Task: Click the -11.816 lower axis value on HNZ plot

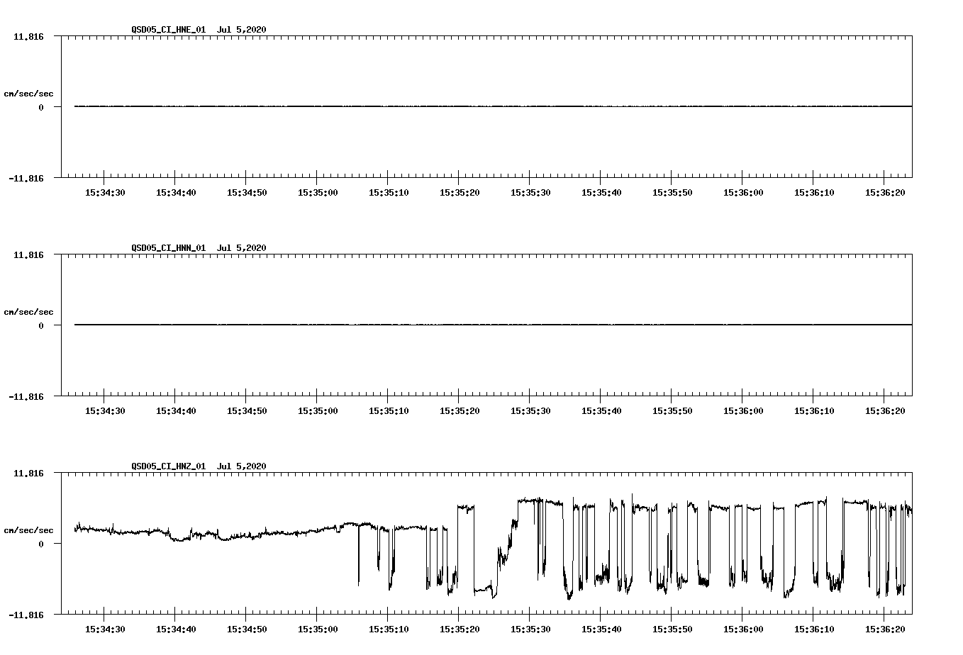Action: pyautogui.click(x=26, y=615)
